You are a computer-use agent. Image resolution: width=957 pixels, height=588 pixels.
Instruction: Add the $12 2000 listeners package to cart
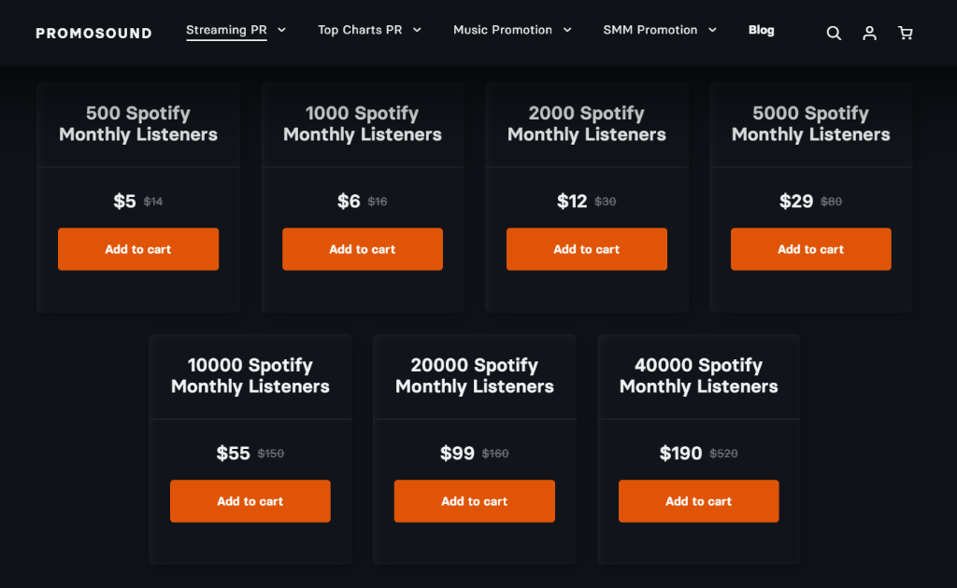coord(587,249)
